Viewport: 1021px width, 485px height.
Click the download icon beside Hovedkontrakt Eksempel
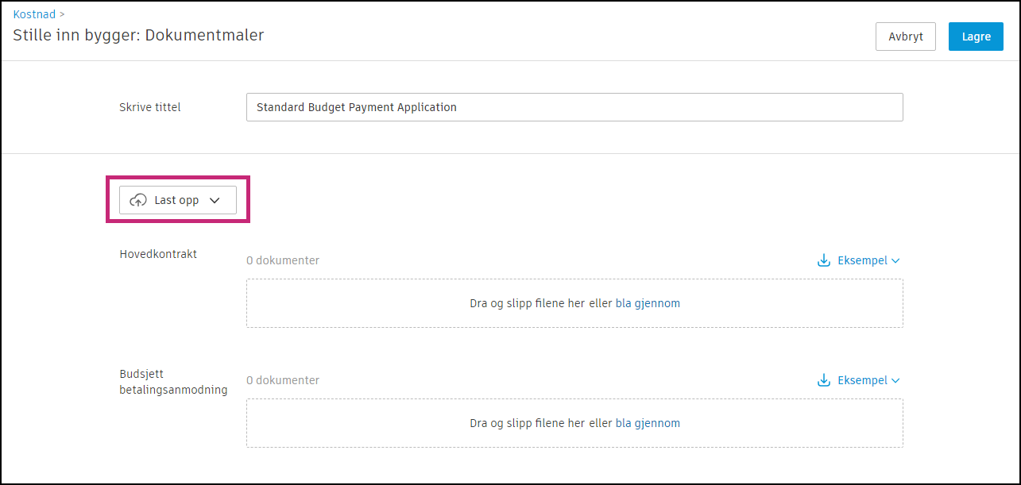(x=824, y=260)
